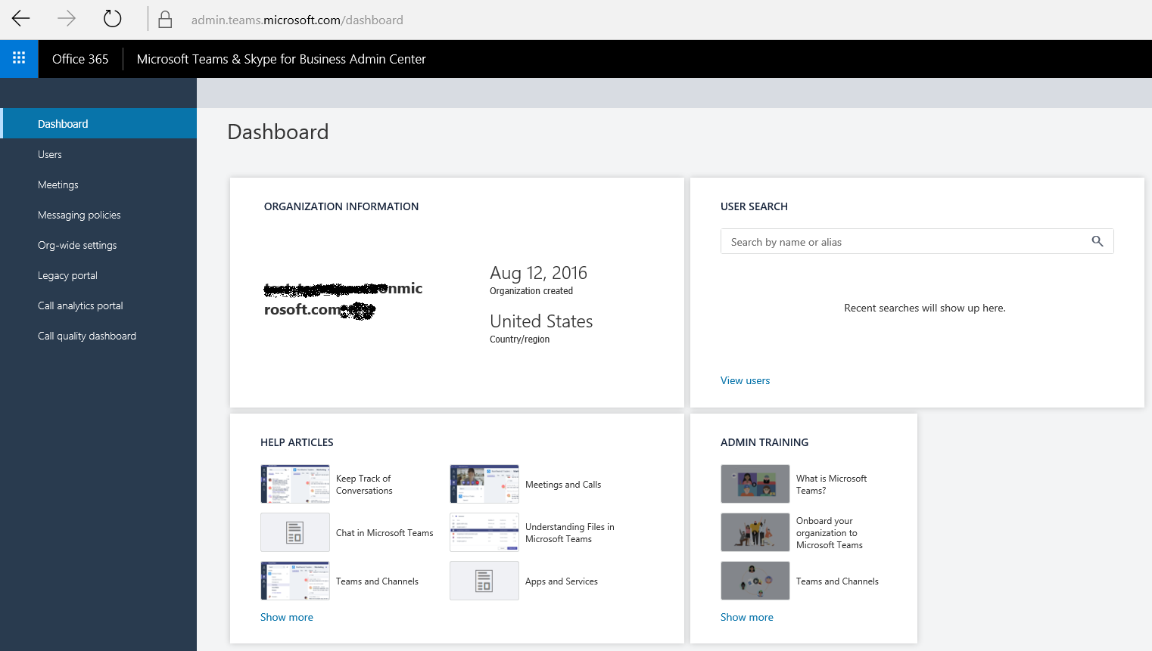The image size is (1152, 651).
Task: Click United States country/region value
Action: click(541, 321)
